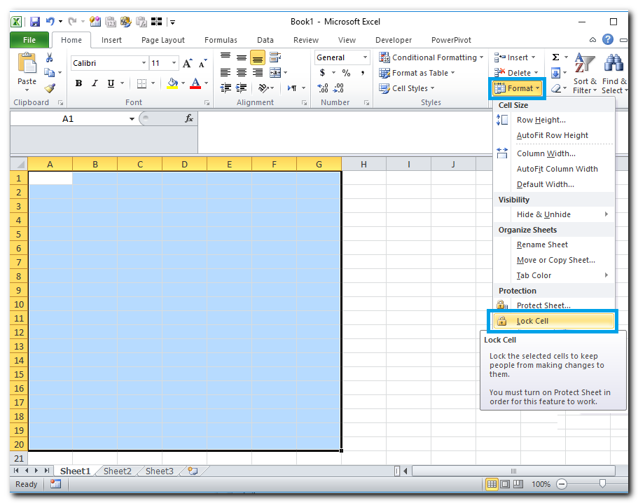638x503 pixels.
Task: Toggle Bold formatting
Action: tap(78, 83)
